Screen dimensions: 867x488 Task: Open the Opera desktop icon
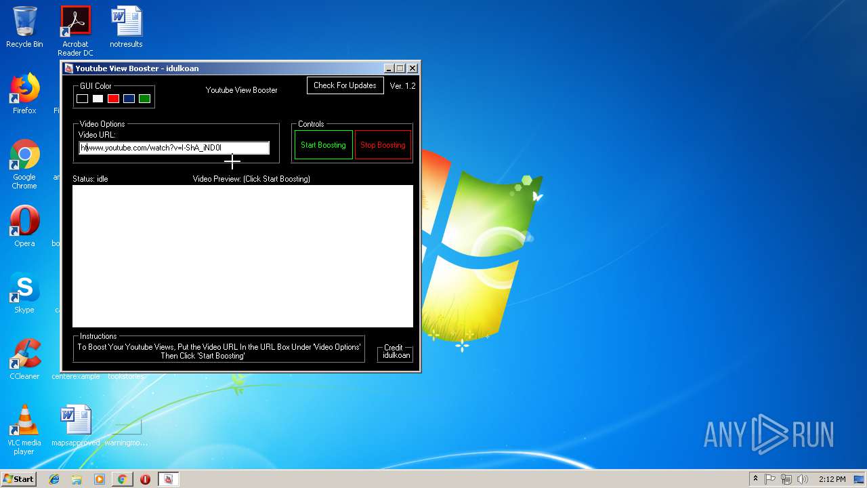pyautogui.click(x=24, y=226)
